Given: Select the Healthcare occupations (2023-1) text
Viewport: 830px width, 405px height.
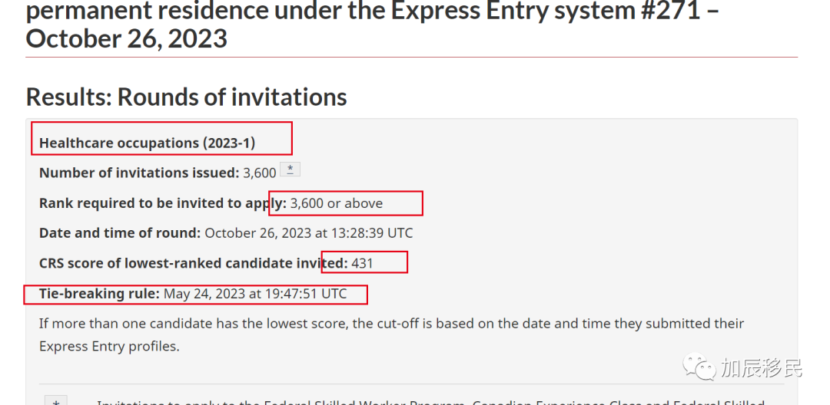Looking at the screenshot, I should tap(147, 143).
